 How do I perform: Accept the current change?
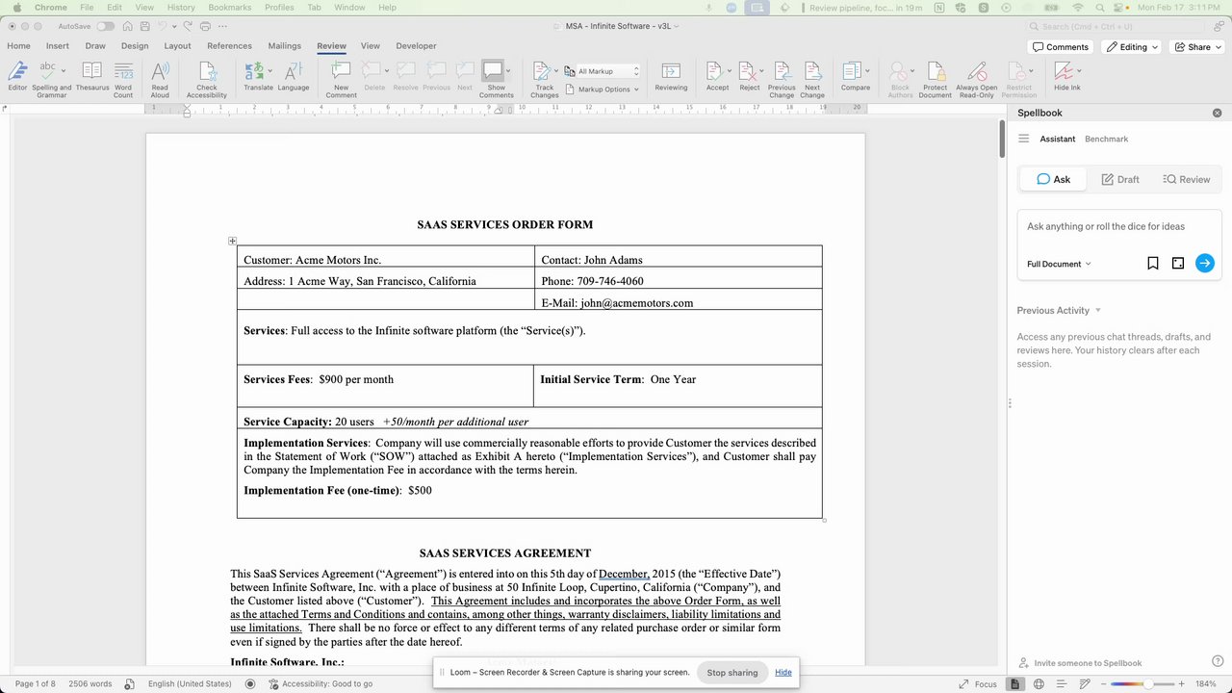(x=715, y=78)
